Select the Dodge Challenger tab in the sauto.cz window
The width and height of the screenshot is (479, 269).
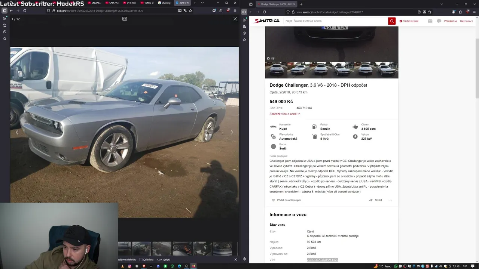277,4
